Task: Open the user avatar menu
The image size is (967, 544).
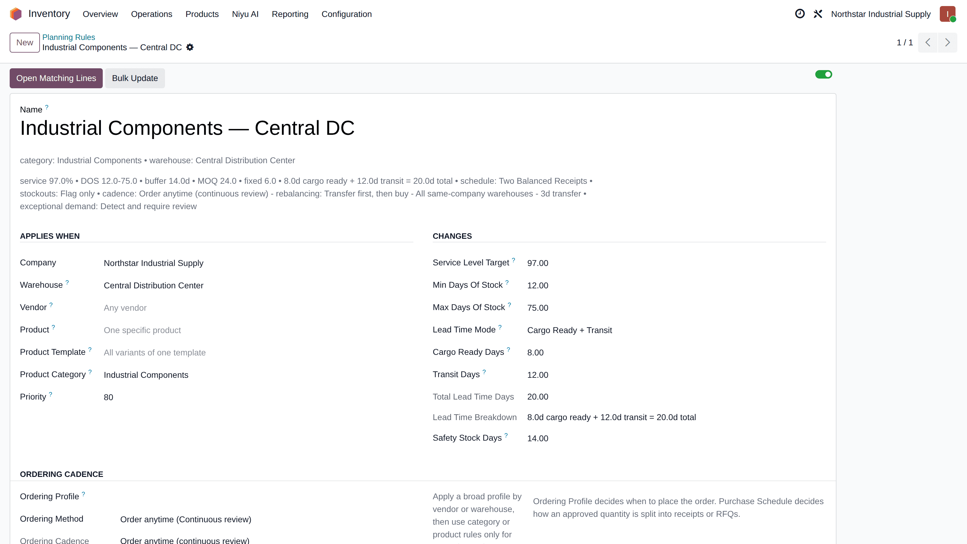Action: point(947,14)
